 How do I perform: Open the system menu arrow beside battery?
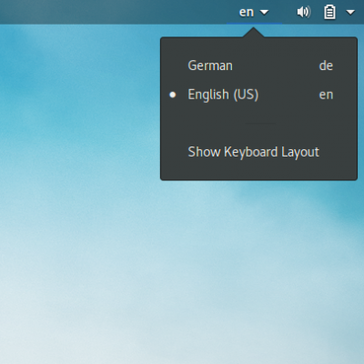(350, 13)
